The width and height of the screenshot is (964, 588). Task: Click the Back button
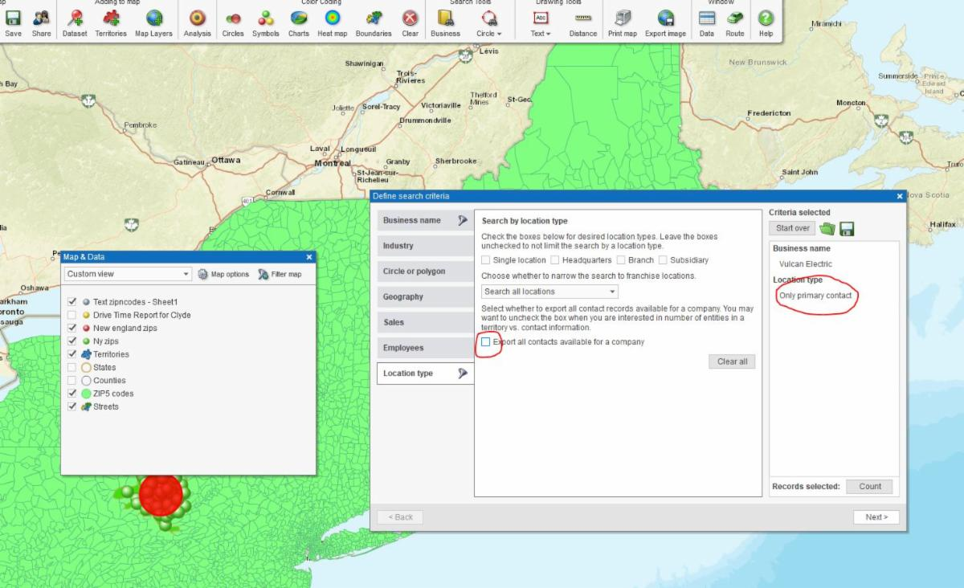point(400,517)
